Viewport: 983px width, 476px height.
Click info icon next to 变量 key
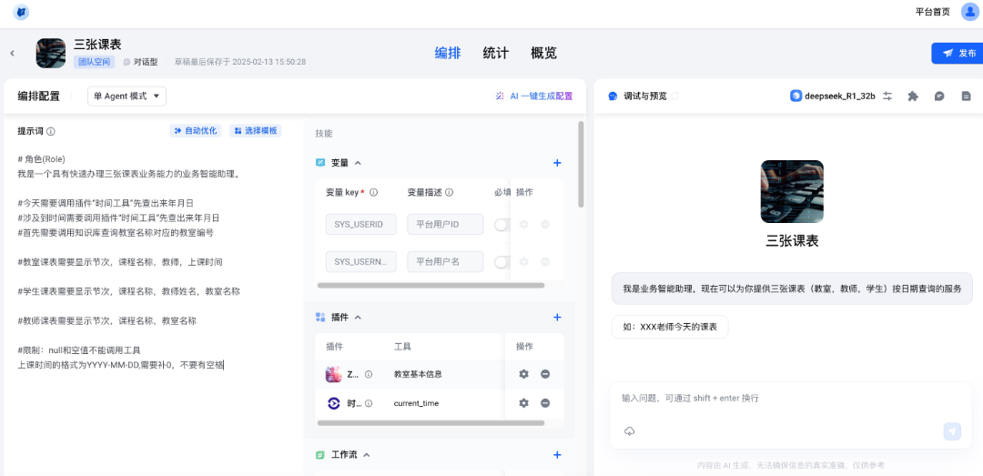pyautogui.click(x=374, y=193)
